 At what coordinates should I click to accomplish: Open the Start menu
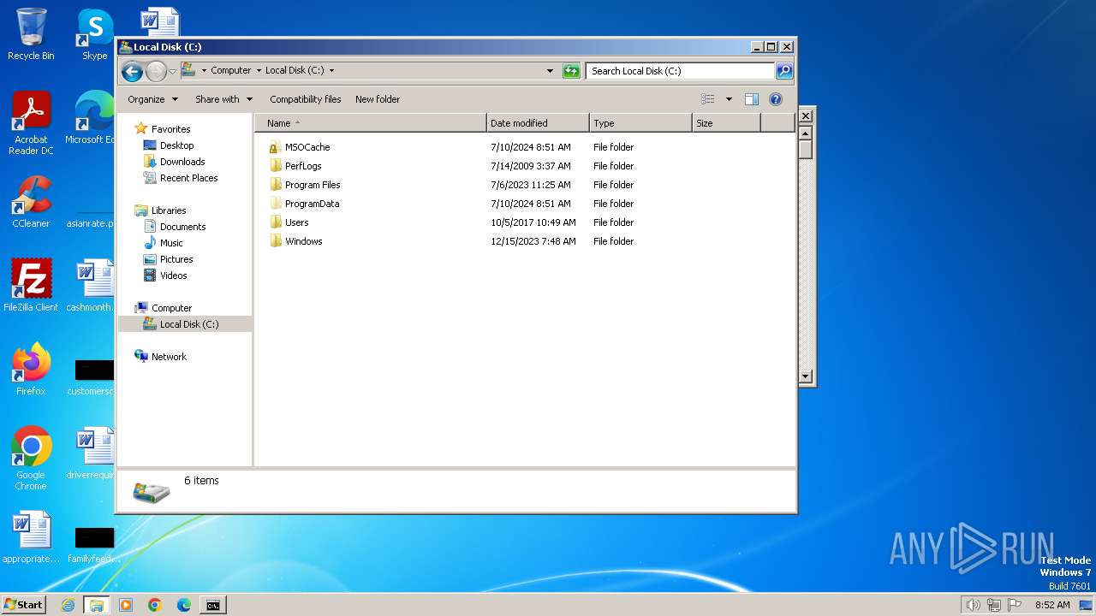point(23,604)
